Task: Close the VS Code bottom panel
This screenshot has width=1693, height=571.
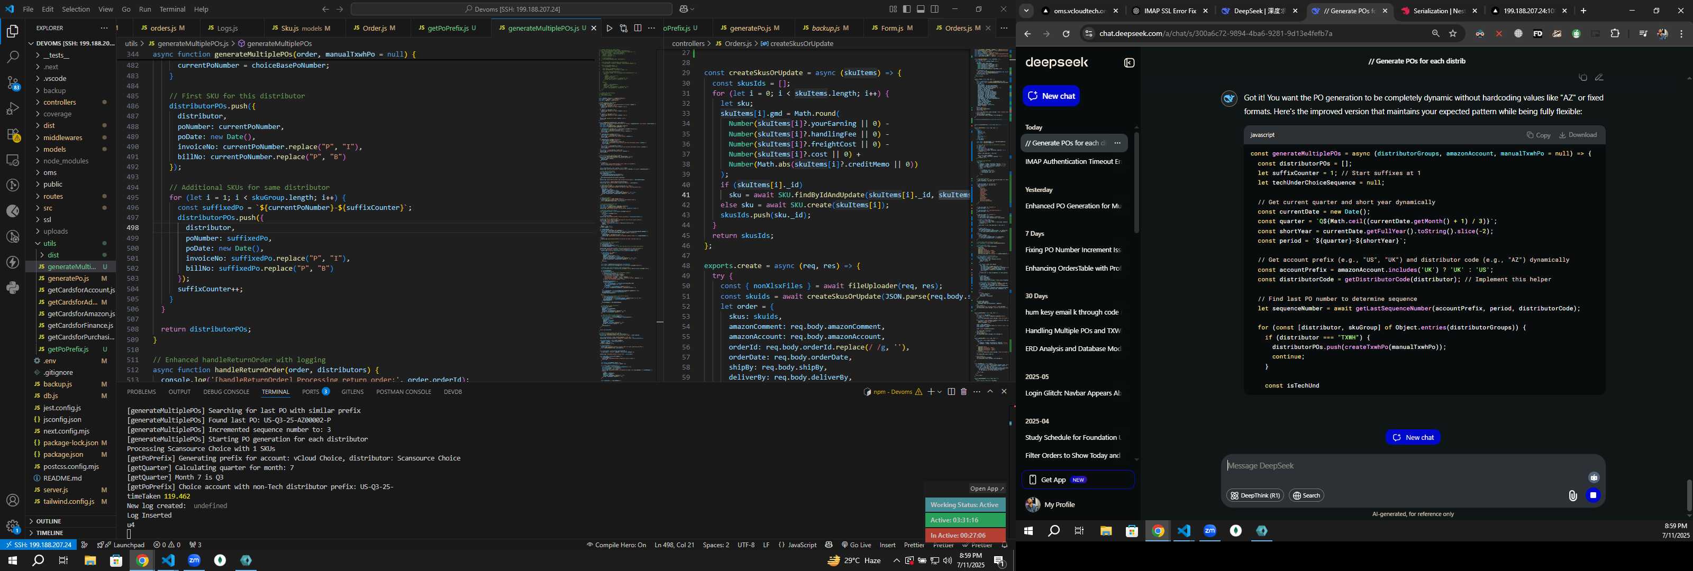Action: tap(1004, 392)
